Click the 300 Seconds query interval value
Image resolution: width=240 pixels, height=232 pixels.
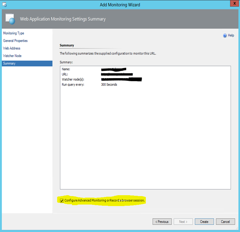[109, 85]
